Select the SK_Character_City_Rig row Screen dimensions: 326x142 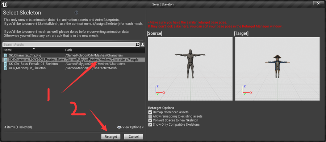click(x=74, y=55)
